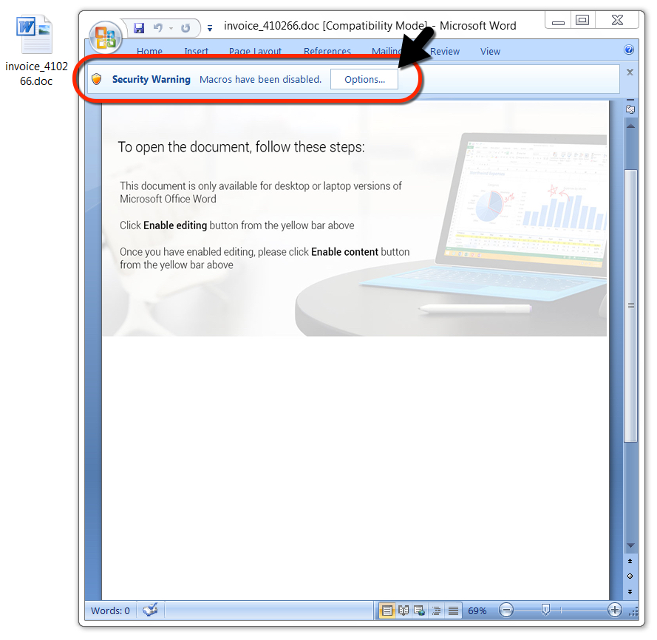
Task: Open the Zoom dialog from 69% level
Action: tap(477, 611)
